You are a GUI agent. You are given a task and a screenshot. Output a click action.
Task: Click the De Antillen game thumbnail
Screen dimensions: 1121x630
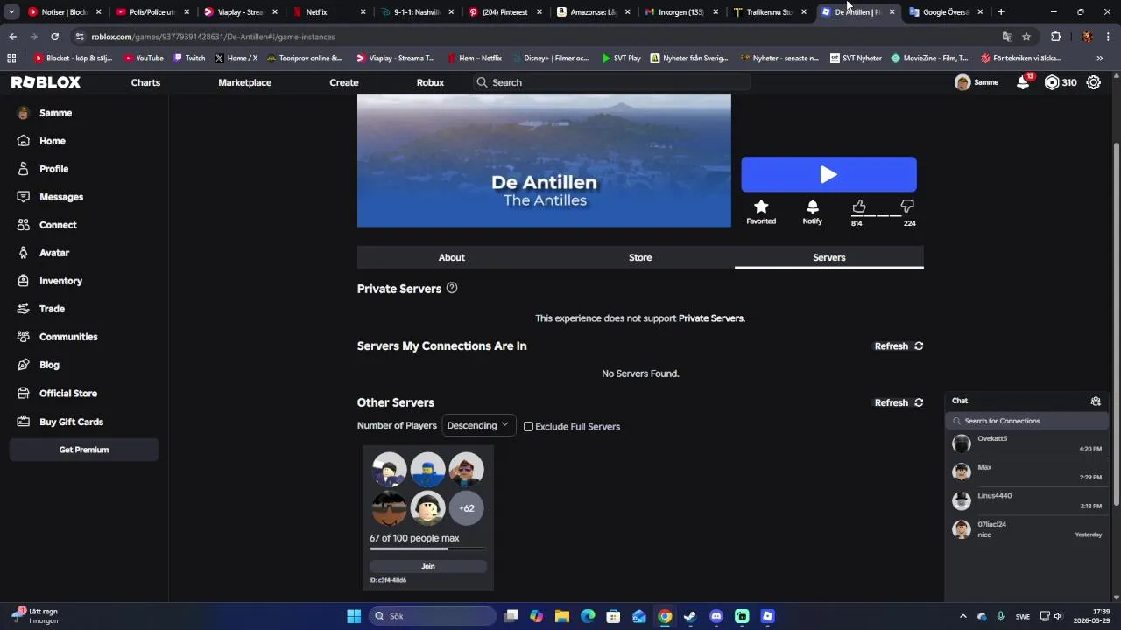coord(544,160)
